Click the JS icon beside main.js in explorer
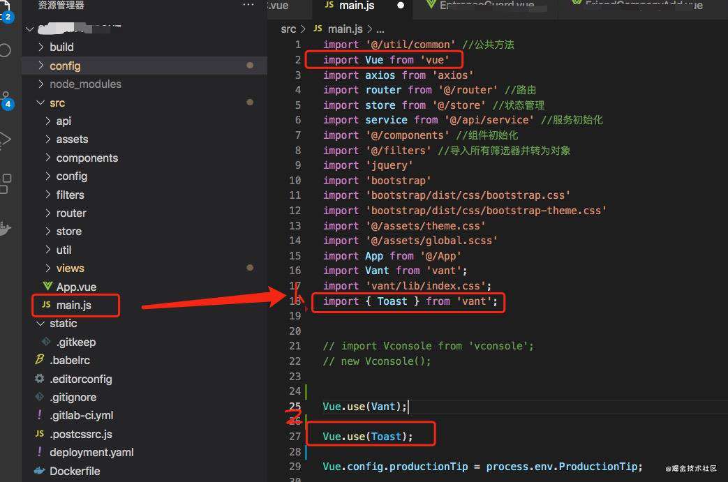Screen dimensions: 728x482 (47, 304)
